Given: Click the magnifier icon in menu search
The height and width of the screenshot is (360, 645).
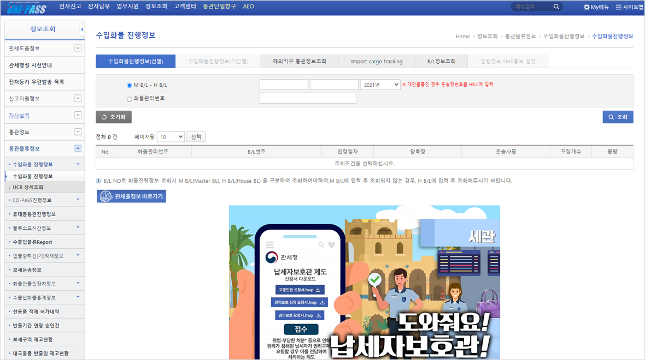Looking at the screenshot, I should (556, 7).
